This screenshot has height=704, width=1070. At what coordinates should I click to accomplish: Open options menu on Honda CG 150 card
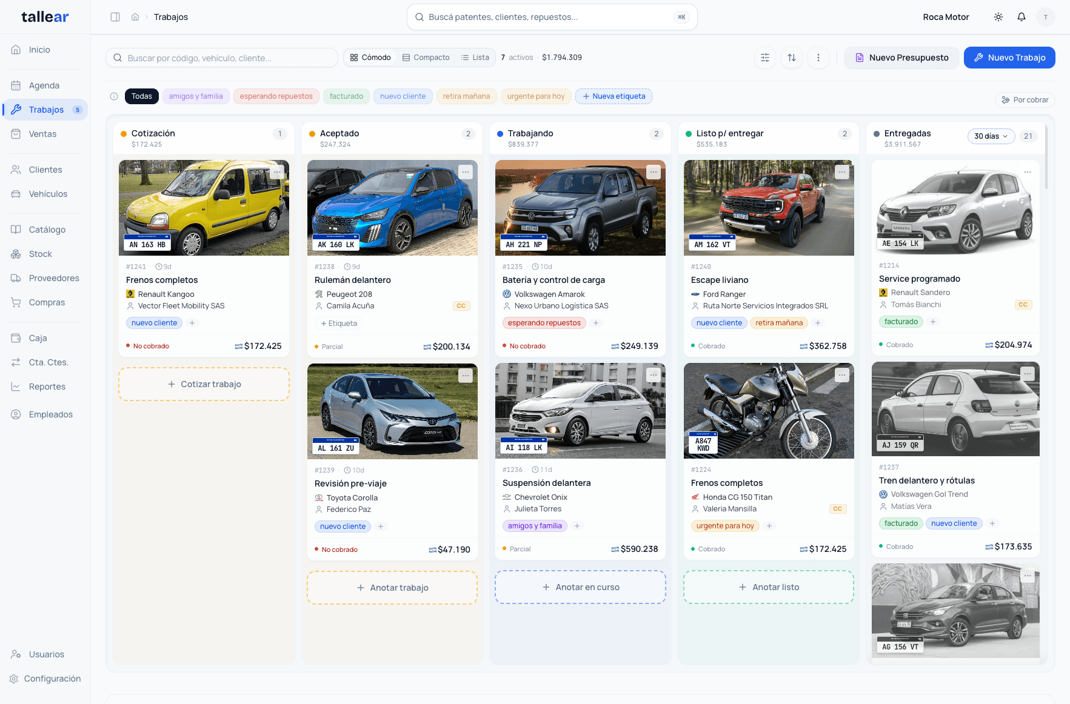point(842,375)
